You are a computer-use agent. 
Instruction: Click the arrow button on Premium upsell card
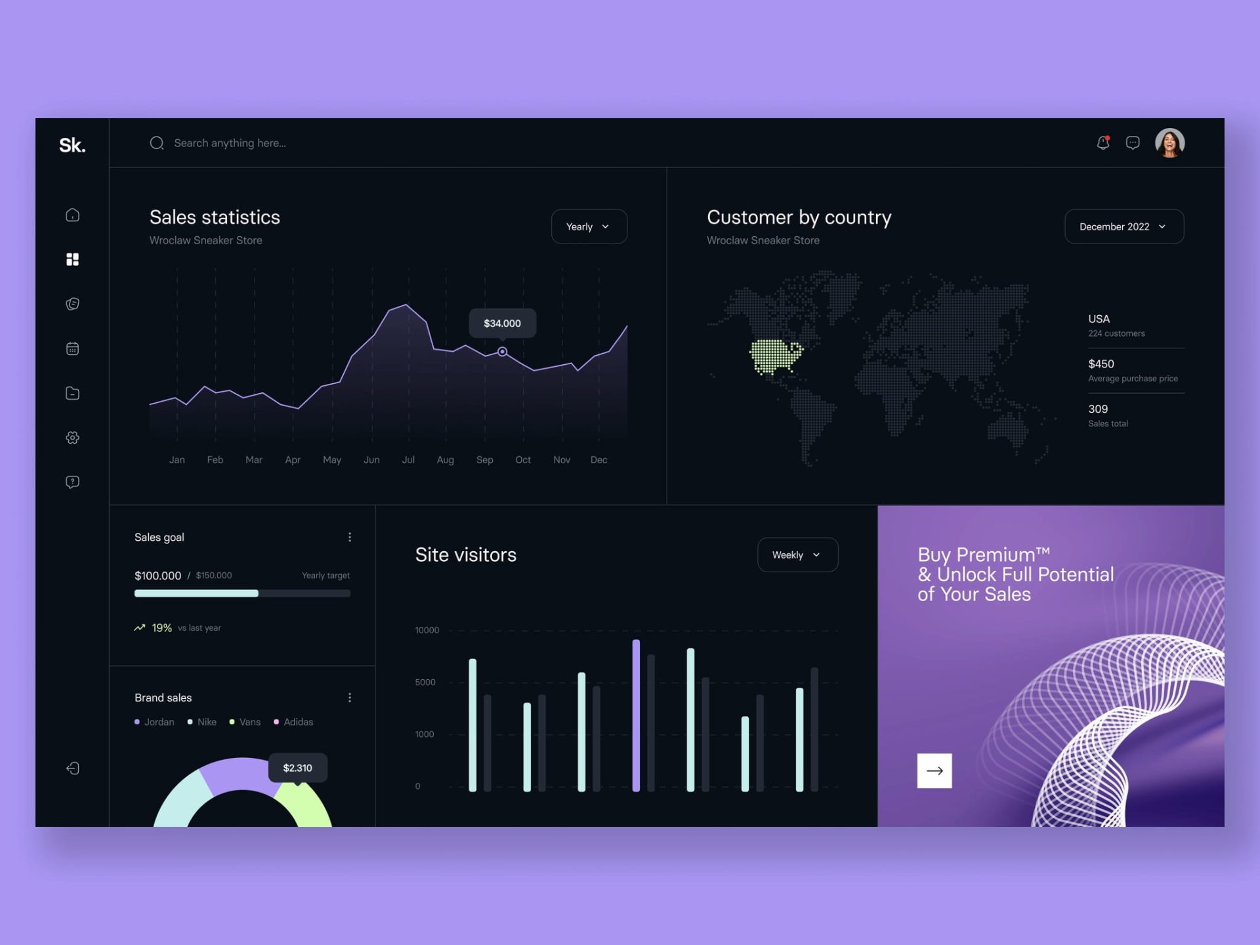click(934, 770)
